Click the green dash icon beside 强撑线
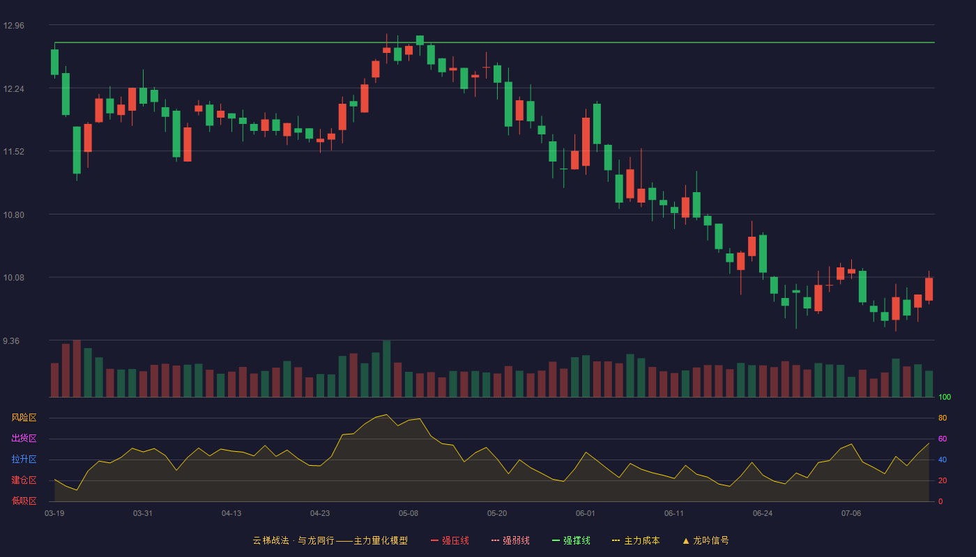Screen dimensions: 976x557 click(x=556, y=540)
